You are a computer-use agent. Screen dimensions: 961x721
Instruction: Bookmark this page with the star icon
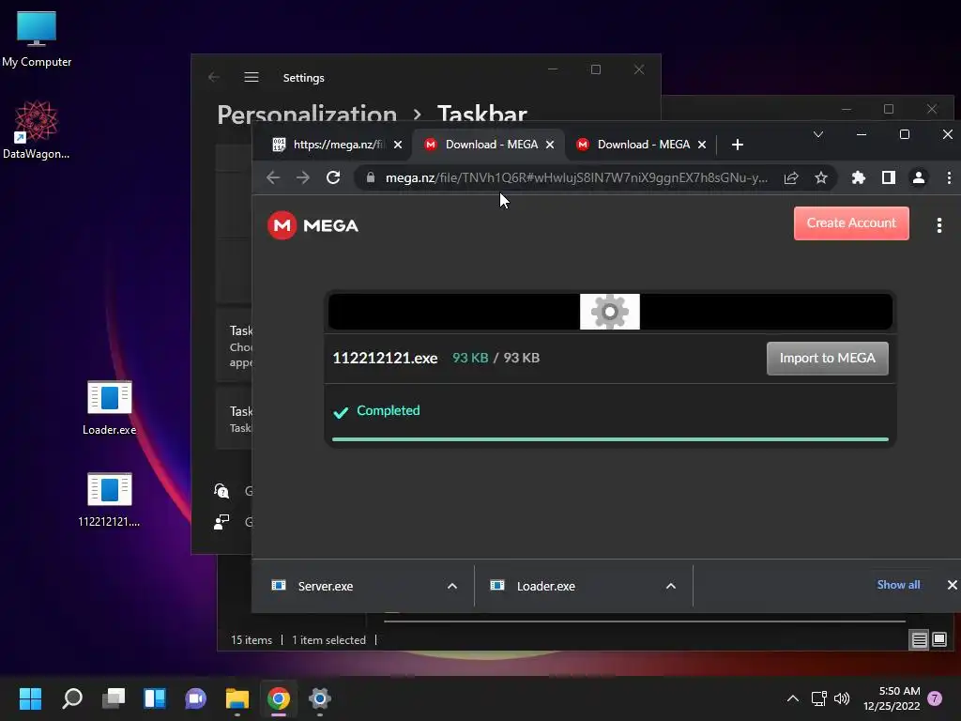click(x=820, y=177)
